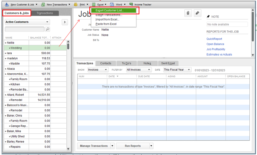
Task: Open the All Invoices filter dropdown
Action: 139,70
